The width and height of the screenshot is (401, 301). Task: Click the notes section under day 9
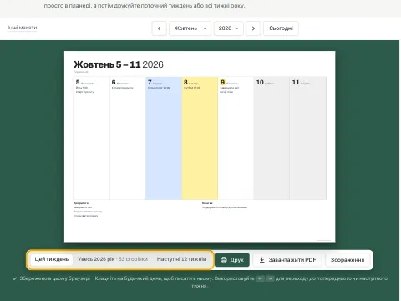[x=225, y=206]
